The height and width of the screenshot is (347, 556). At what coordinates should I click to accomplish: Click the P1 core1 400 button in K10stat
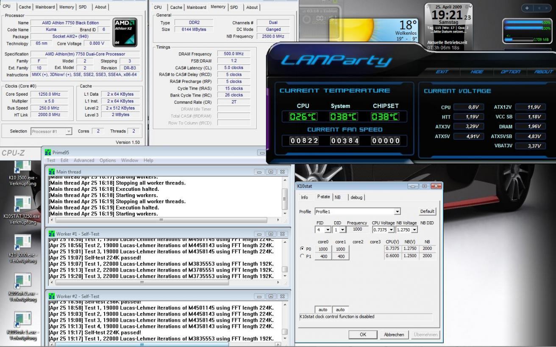coord(341,256)
